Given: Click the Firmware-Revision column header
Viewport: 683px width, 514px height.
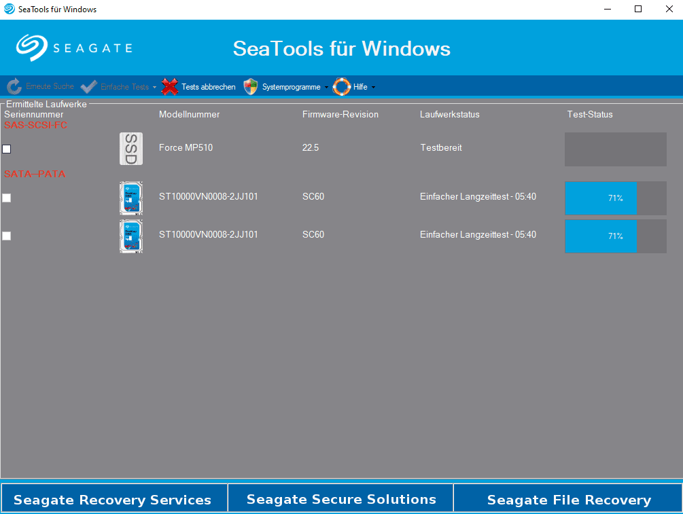Looking at the screenshot, I should 340,115.
